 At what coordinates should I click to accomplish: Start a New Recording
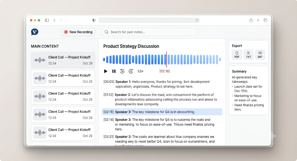[x=78, y=32]
